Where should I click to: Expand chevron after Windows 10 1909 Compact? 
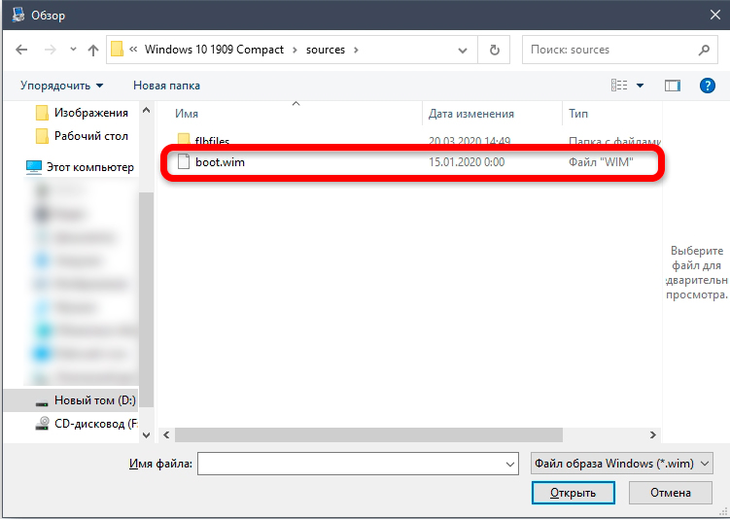click(x=295, y=50)
